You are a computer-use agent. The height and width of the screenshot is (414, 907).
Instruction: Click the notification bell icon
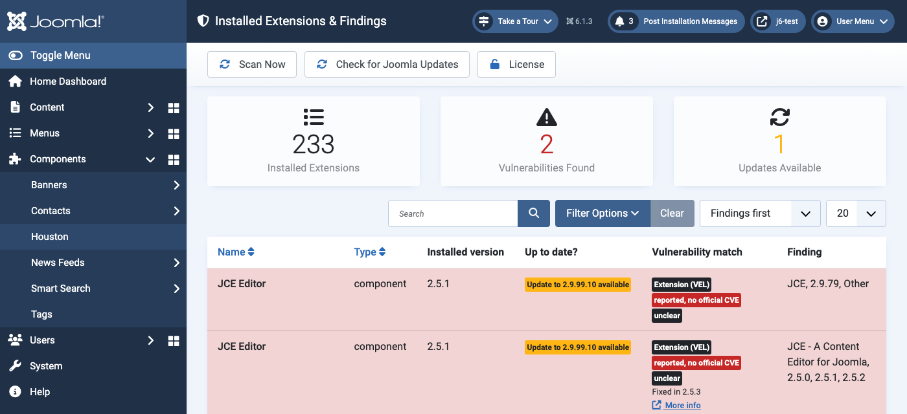pyautogui.click(x=619, y=21)
